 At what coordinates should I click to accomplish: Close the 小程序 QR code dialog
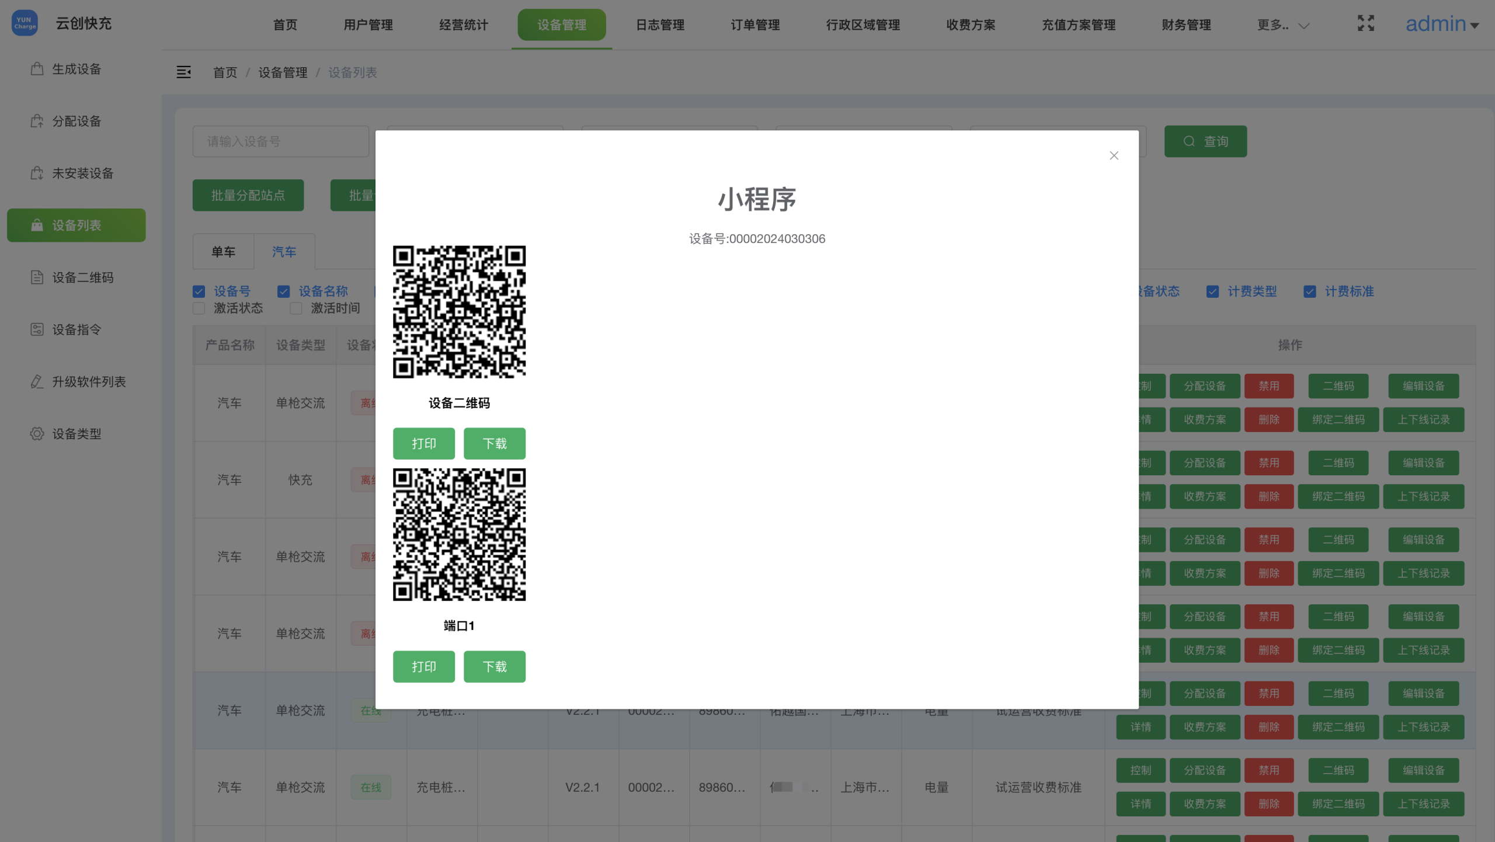(x=1114, y=155)
